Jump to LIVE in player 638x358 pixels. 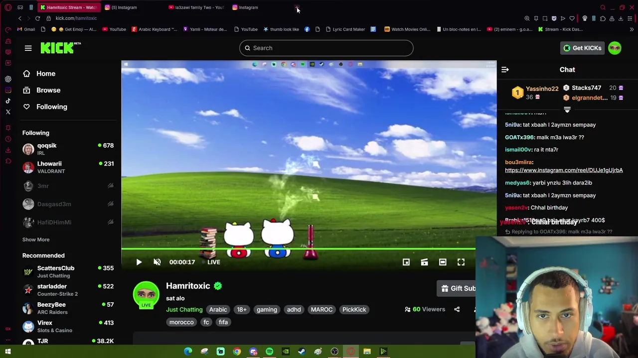point(214,262)
